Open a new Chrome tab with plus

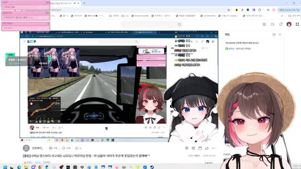[x=84, y=3]
